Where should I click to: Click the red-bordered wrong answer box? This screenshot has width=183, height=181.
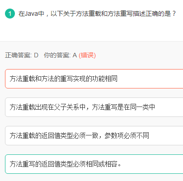point(94,79)
